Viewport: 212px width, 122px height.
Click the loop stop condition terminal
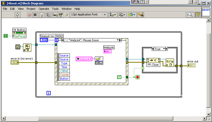click(138, 77)
